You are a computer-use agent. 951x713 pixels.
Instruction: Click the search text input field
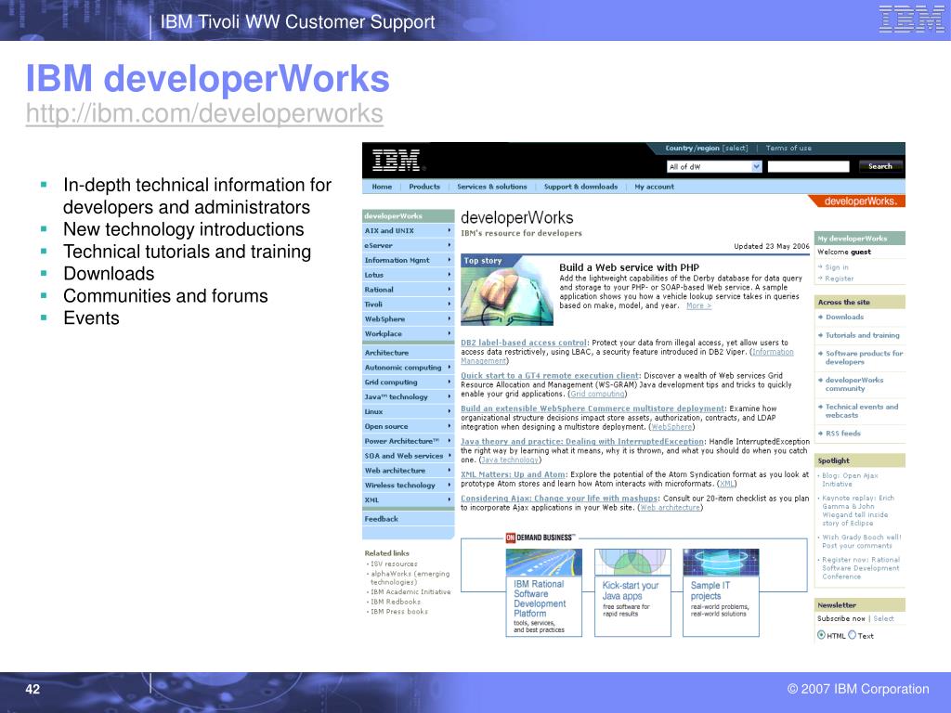(x=808, y=167)
